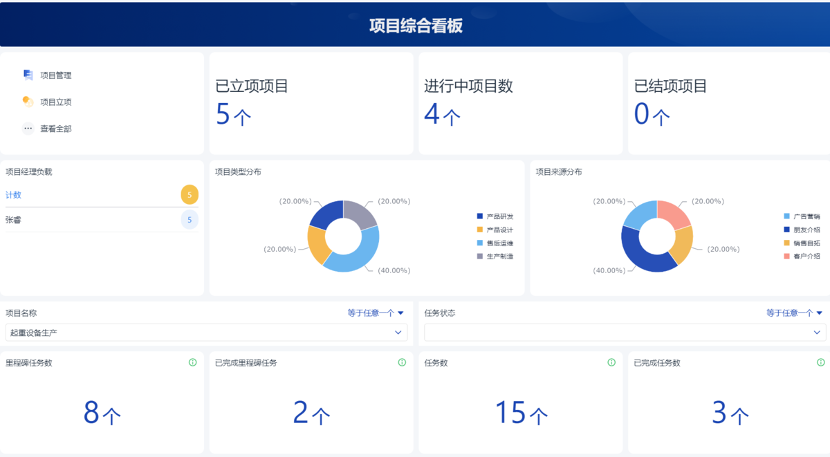
Task: Click the 项目立项 icon
Action: tap(28, 102)
